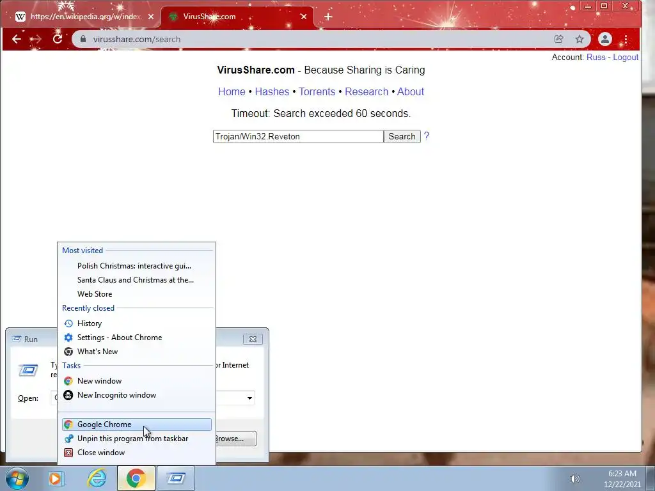
Task: Choose New window task
Action: pos(137,381)
